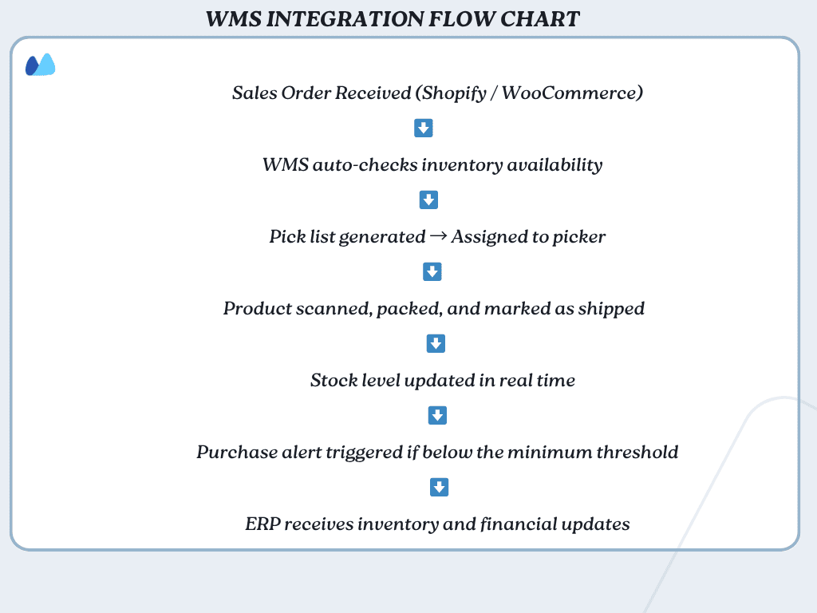Select 'WMS auto-checks inventory availability' step
The image size is (817, 613).
click(432, 165)
